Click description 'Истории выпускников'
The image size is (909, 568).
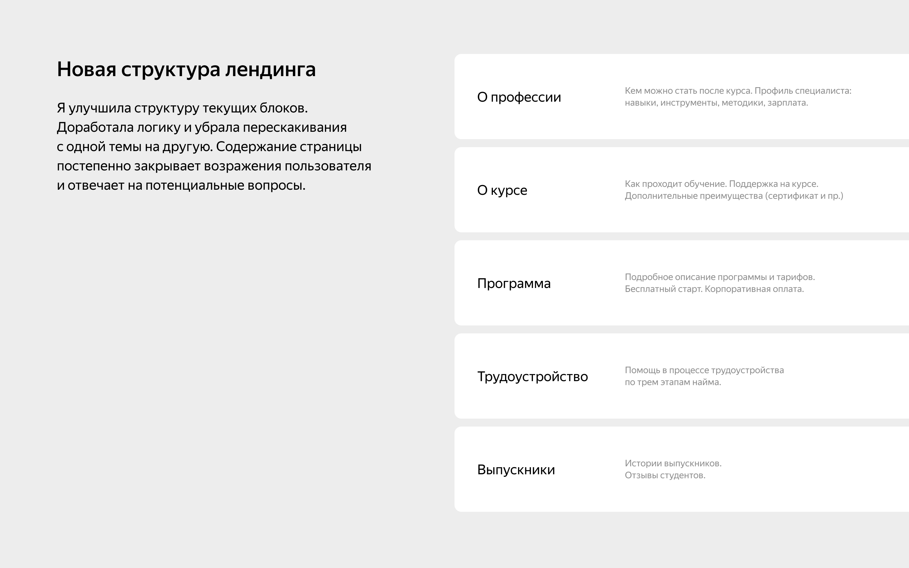[673, 463]
